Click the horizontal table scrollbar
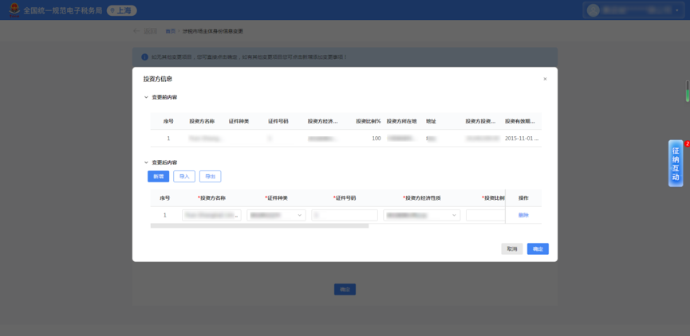 (259, 226)
